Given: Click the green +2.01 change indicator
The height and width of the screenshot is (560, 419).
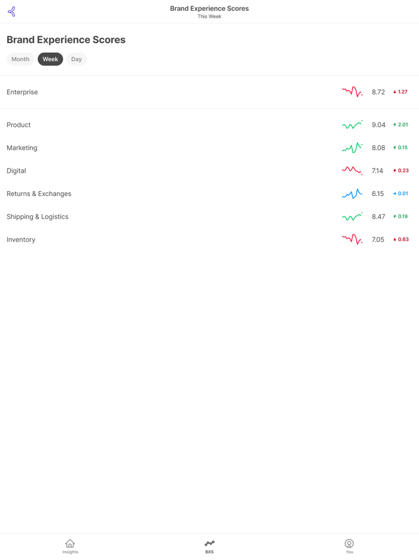Looking at the screenshot, I should [x=401, y=124].
